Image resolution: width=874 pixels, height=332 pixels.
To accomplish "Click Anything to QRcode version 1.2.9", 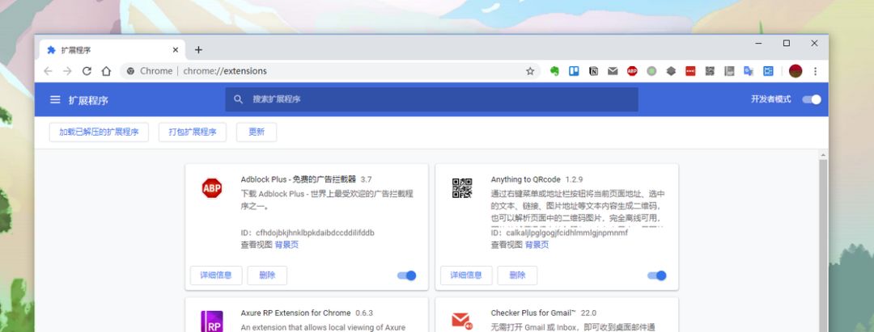I will pyautogui.click(x=574, y=179).
